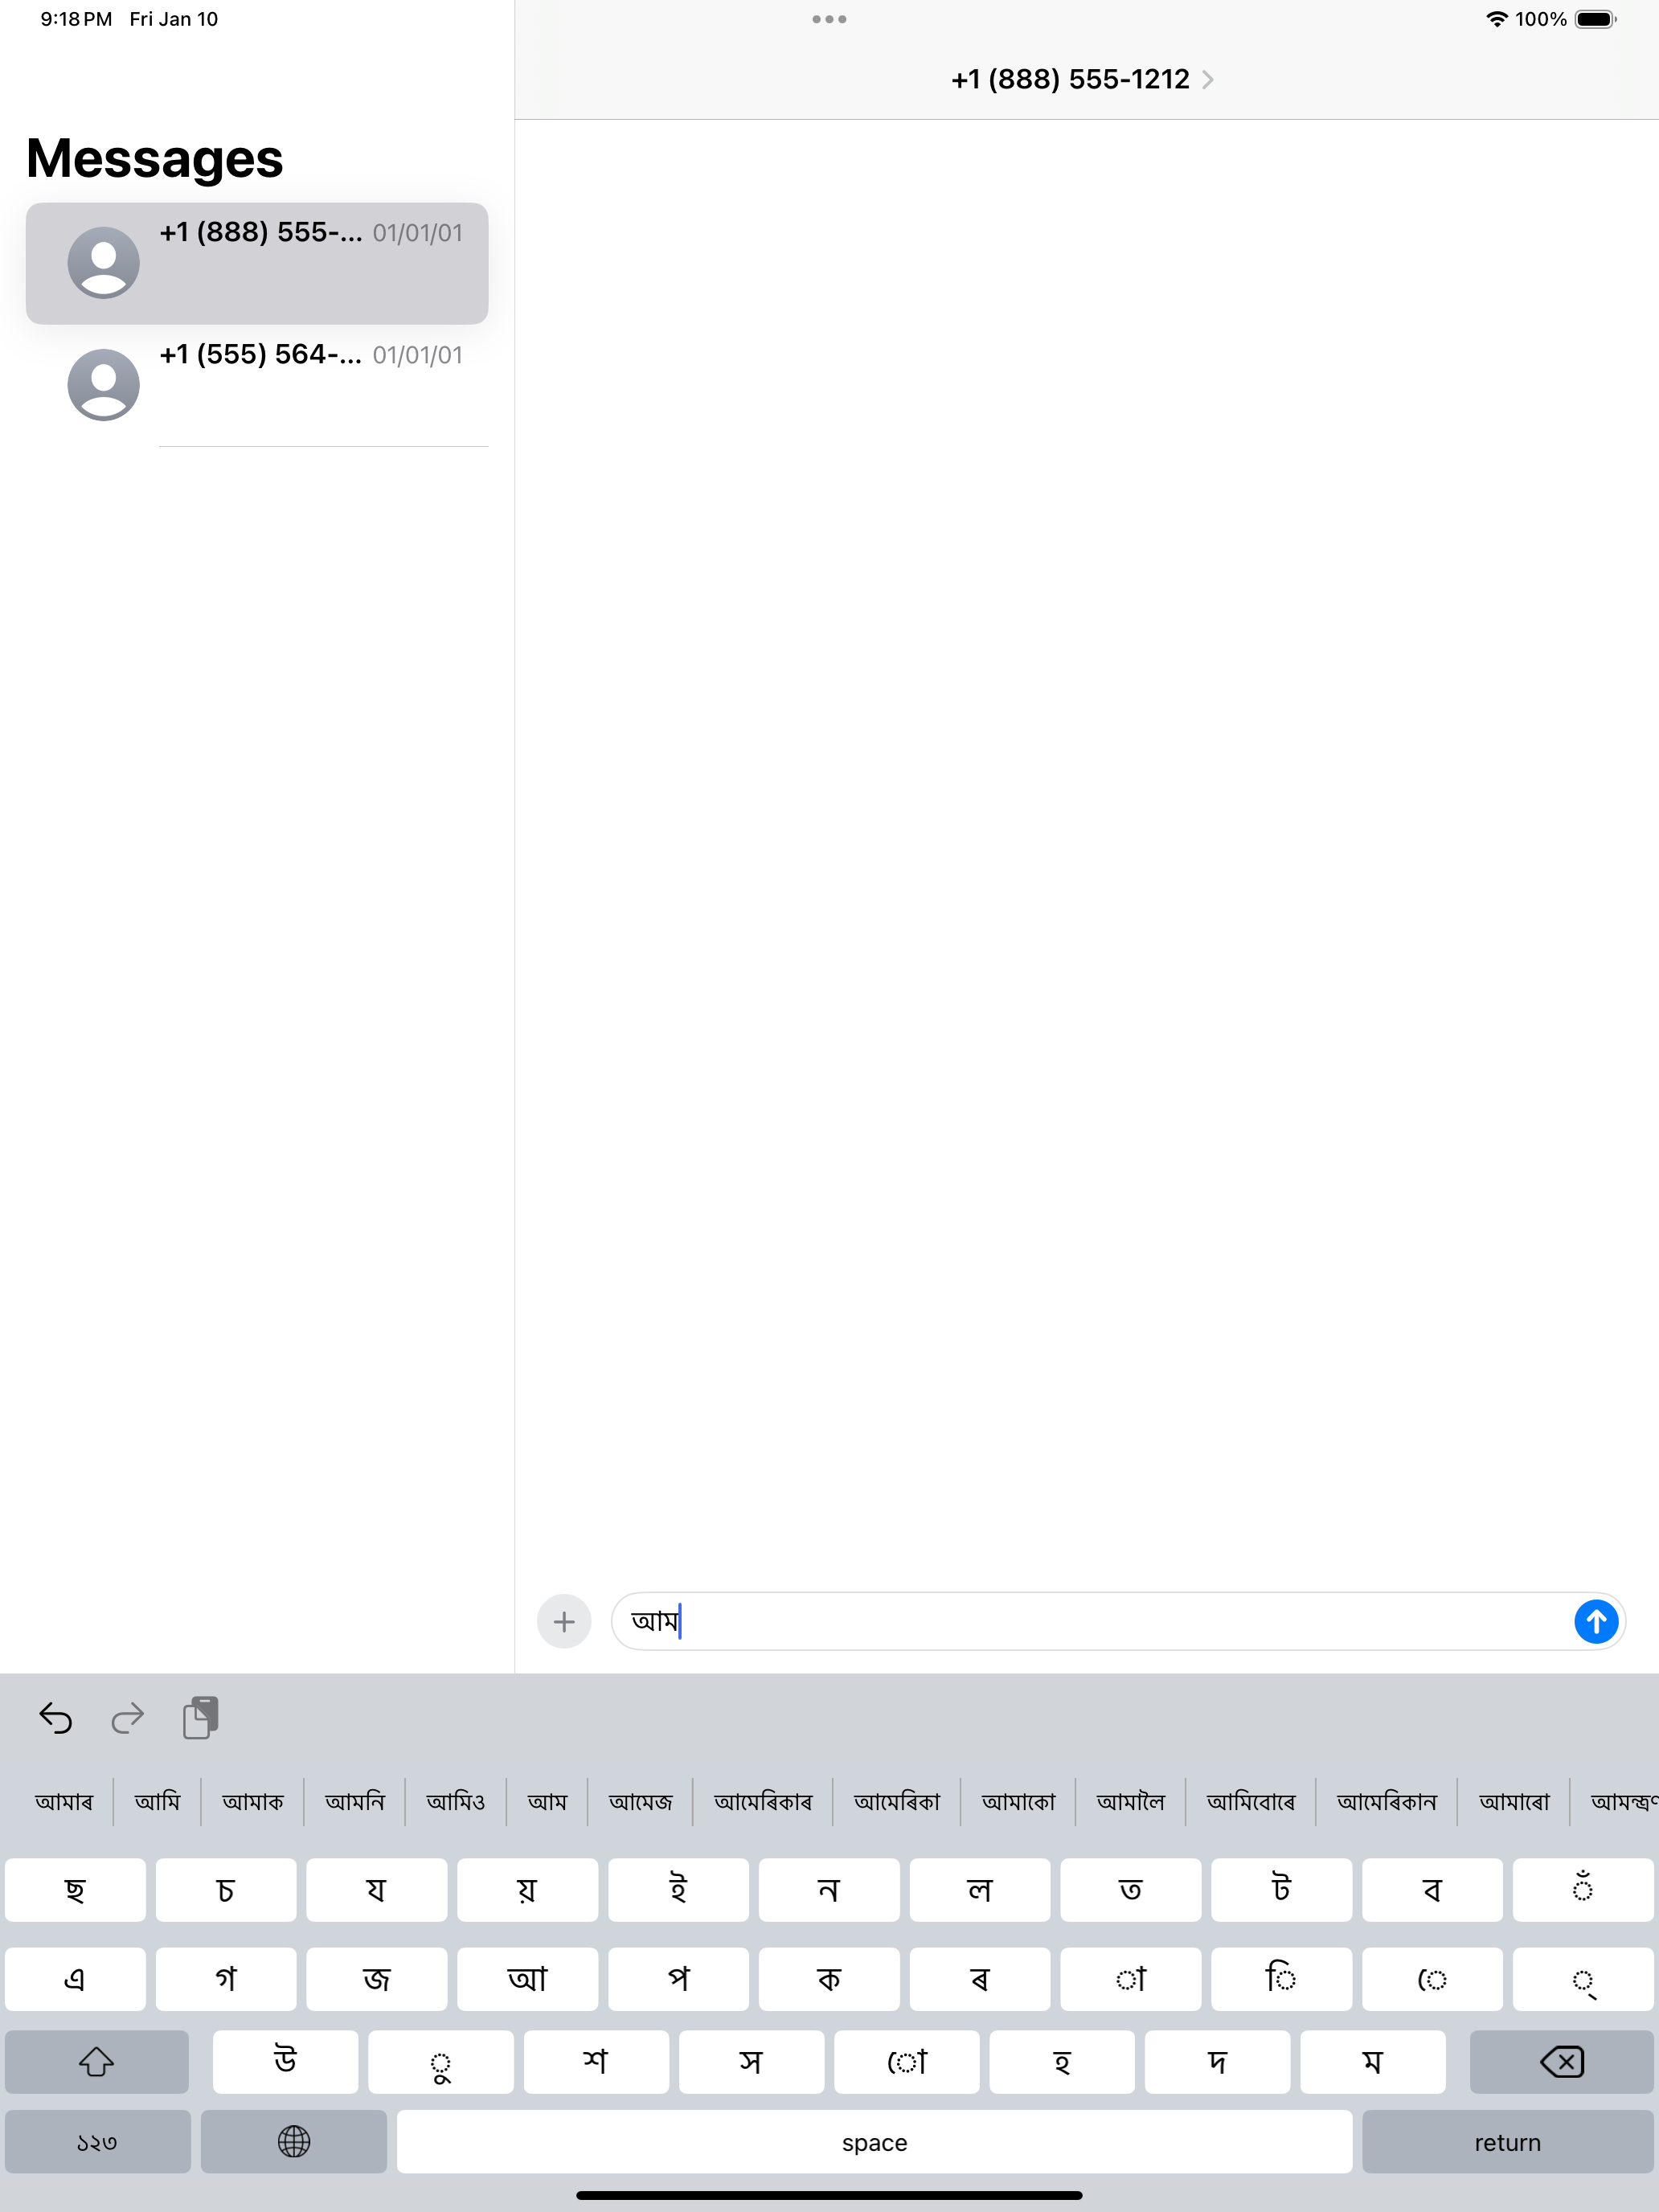Choose suggestion আম
This screenshot has width=1659, height=2212.
coord(547,1801)
